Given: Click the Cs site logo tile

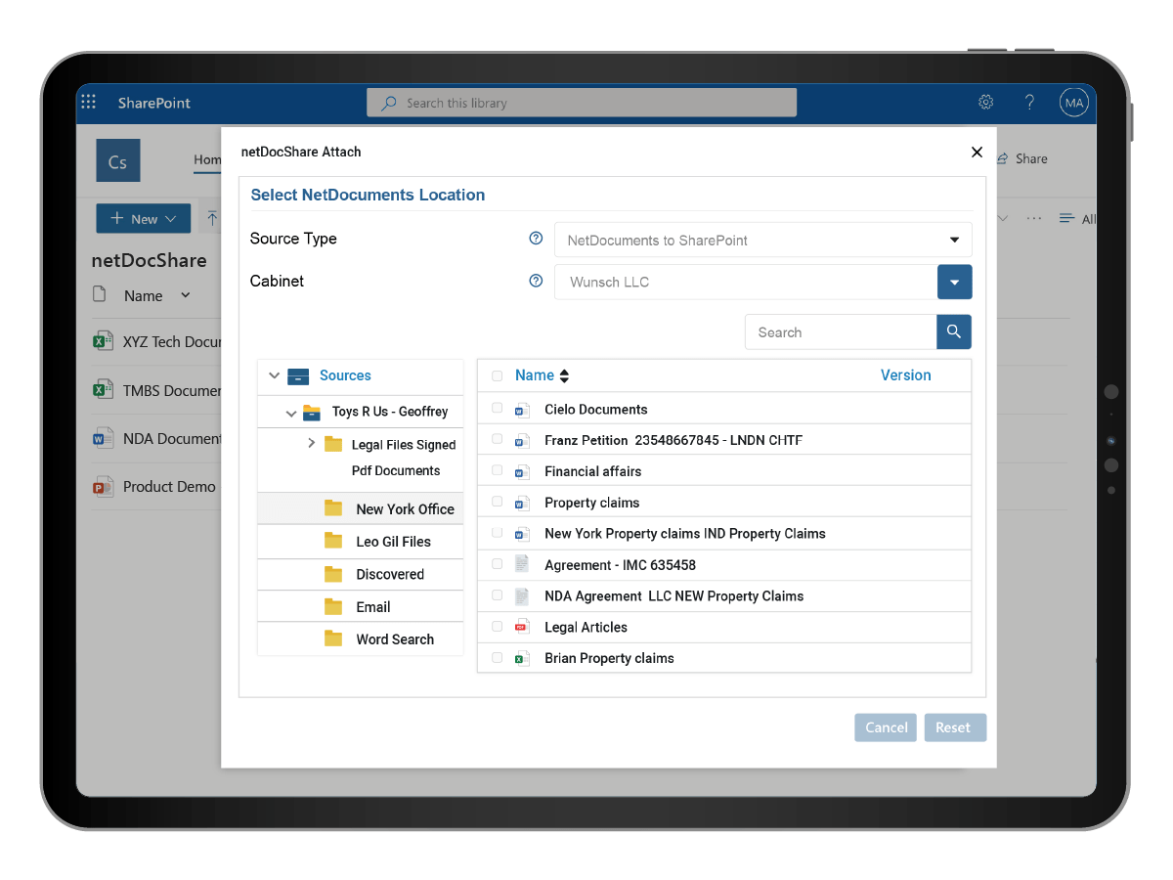Looking at the screenshot, I should [x=117, y=161].
